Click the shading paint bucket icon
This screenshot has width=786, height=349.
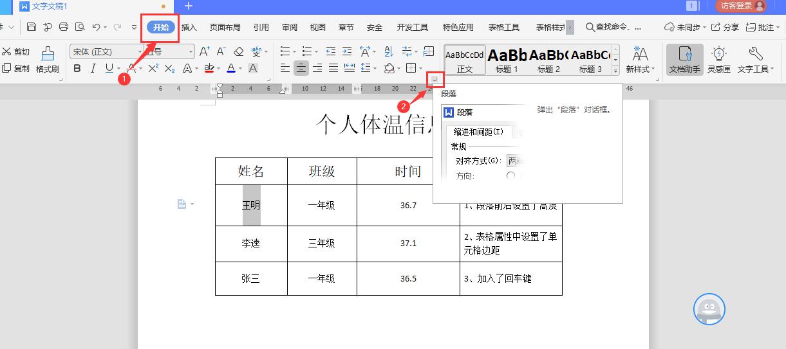click(x=389, y=68)
